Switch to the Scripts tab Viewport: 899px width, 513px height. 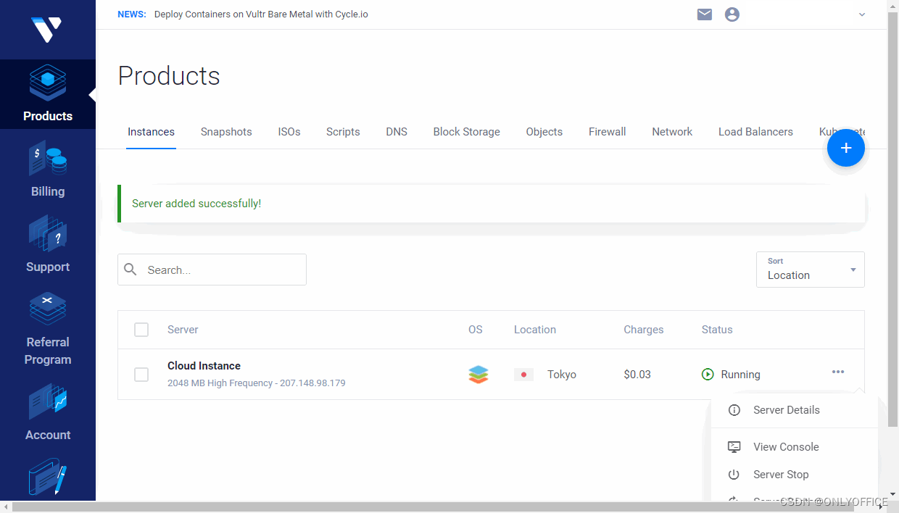[x=343, y=132]
